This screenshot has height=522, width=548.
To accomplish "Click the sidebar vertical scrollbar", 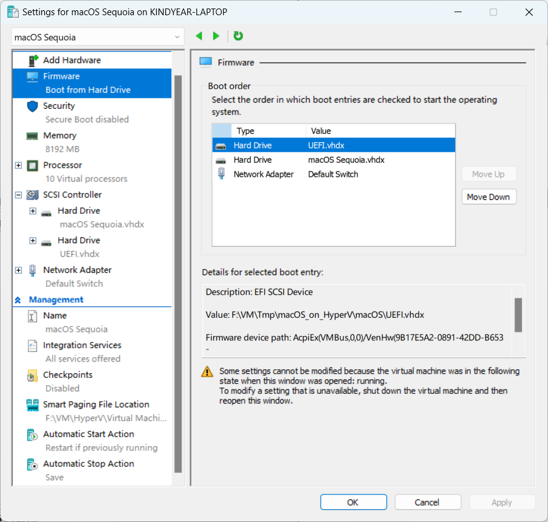I will tap(178, 273).
